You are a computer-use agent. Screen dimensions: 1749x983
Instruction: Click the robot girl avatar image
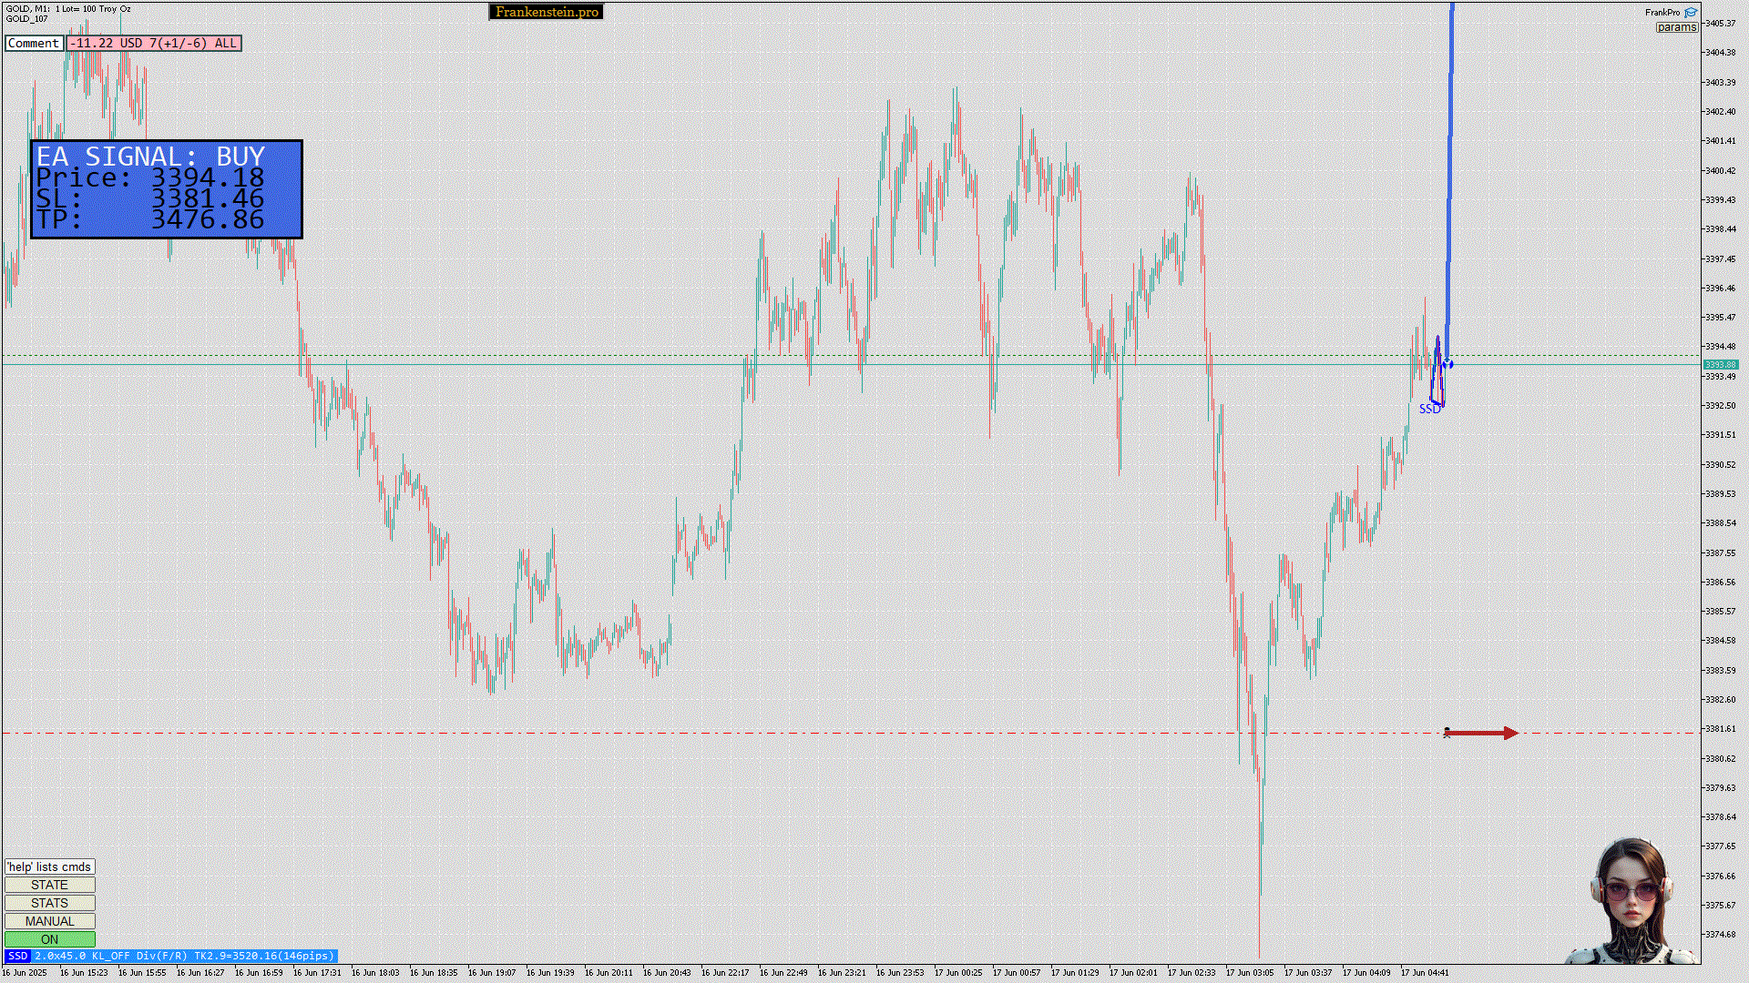[1631, 901]
